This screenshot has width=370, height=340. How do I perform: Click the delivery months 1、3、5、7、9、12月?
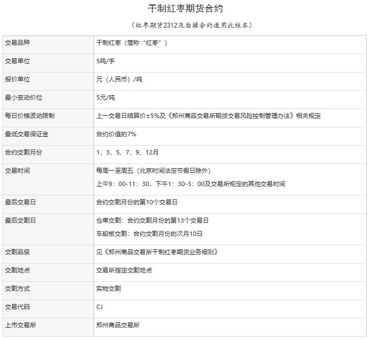(127, 152)
